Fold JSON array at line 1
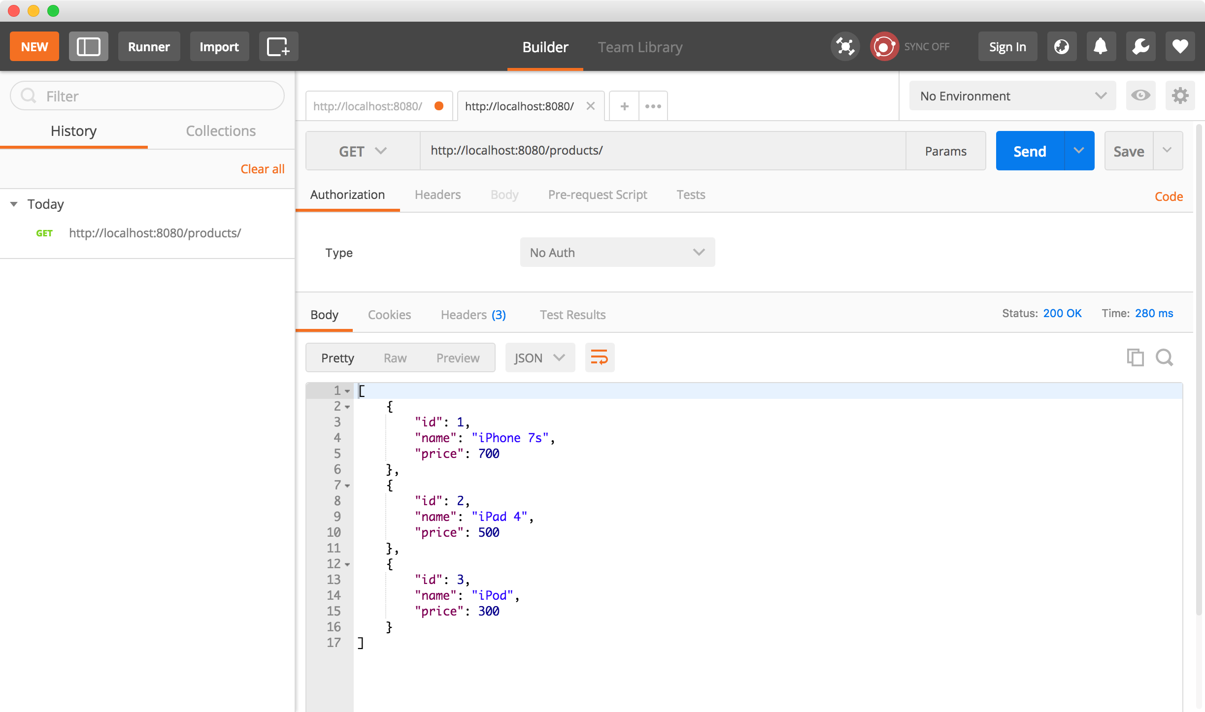Viewport: 1205px width, 712px height. tap(347, 391)
